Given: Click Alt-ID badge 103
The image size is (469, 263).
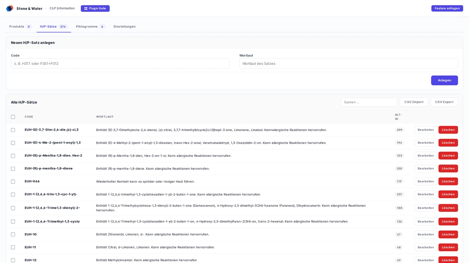Looking at the screenshot, I should pyautogui.click(x=399, y=156).
